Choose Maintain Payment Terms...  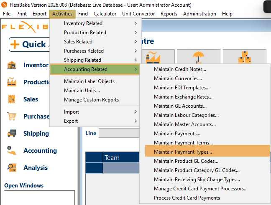coord(205,142)
